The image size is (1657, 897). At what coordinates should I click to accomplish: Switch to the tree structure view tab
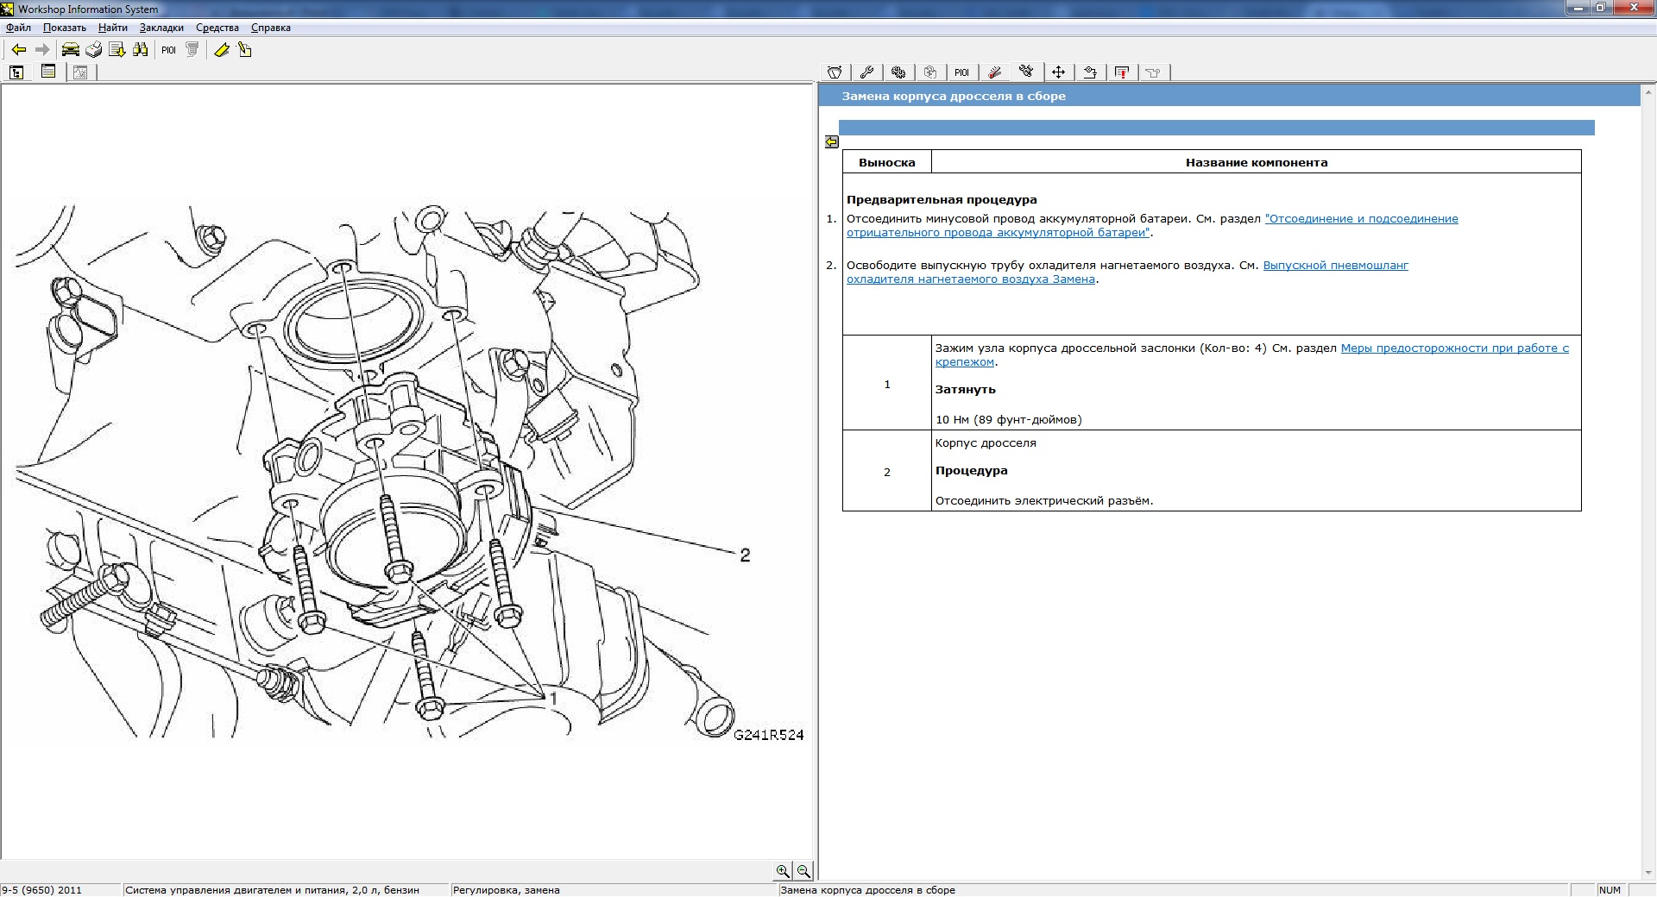pos(16,72)
